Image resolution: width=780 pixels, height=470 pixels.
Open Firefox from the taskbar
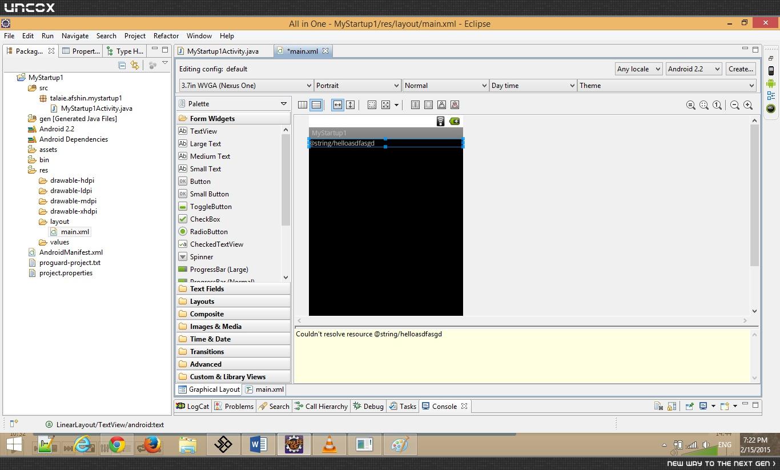152,444
